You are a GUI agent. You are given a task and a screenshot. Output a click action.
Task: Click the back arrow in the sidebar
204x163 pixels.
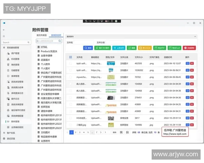(x=4, y=30)
